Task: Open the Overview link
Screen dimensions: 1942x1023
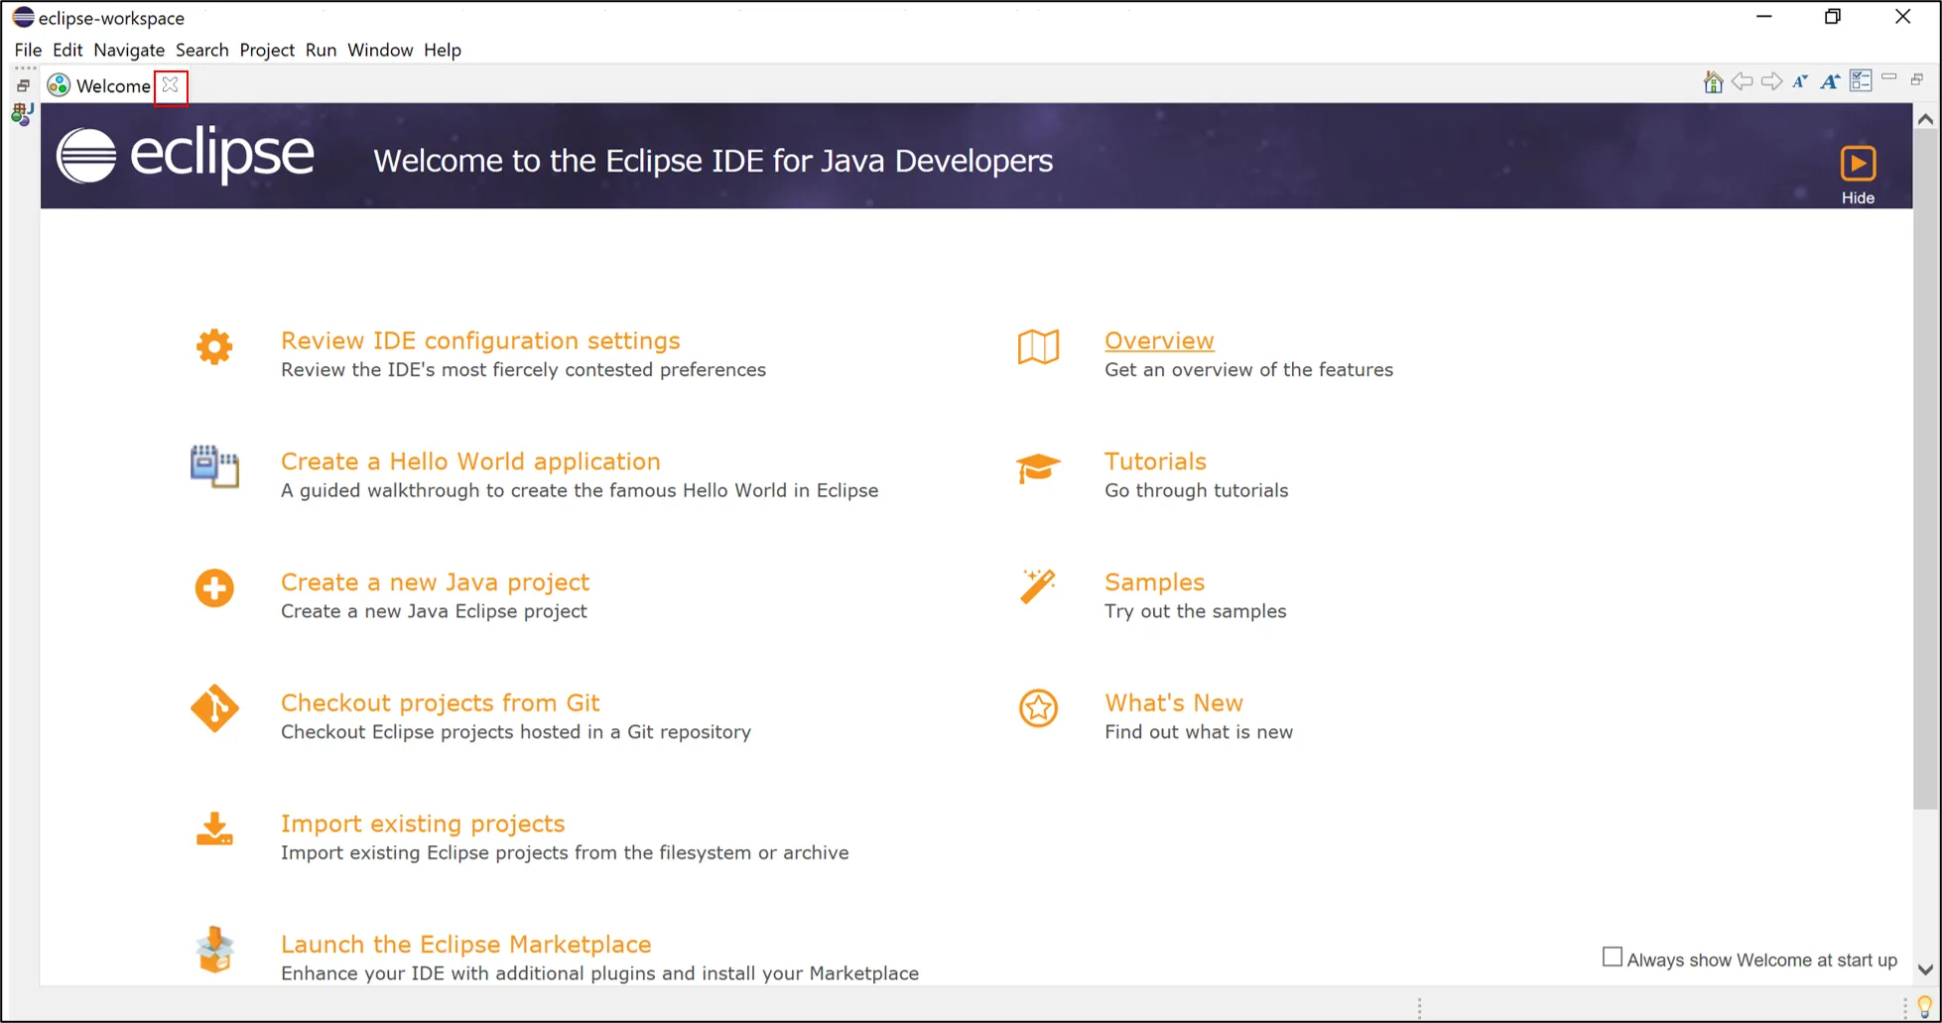Action: (1159, 340)
